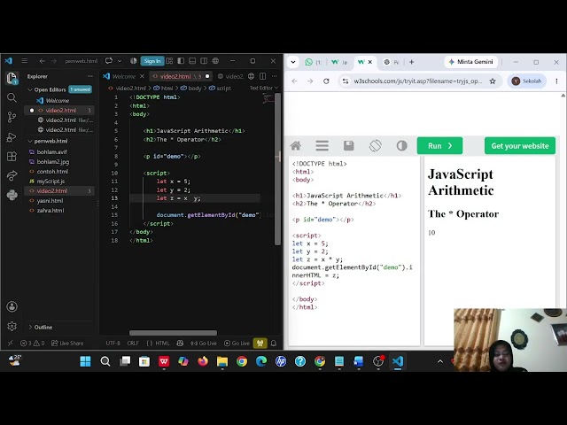Open W3Schools tryit menu hamburger icon
567x425 pixels.
coord(322,145)
